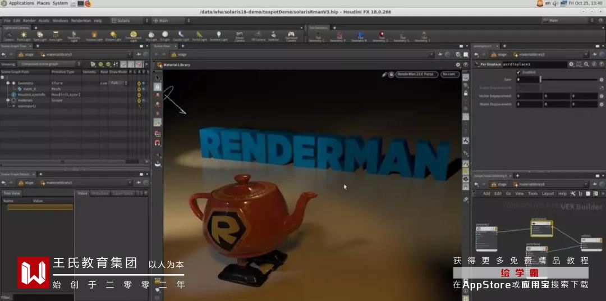This screenshot has height=301, width=606.
Task: Select the VR Camera shelf tool
Action: click(x=258, y=36)
